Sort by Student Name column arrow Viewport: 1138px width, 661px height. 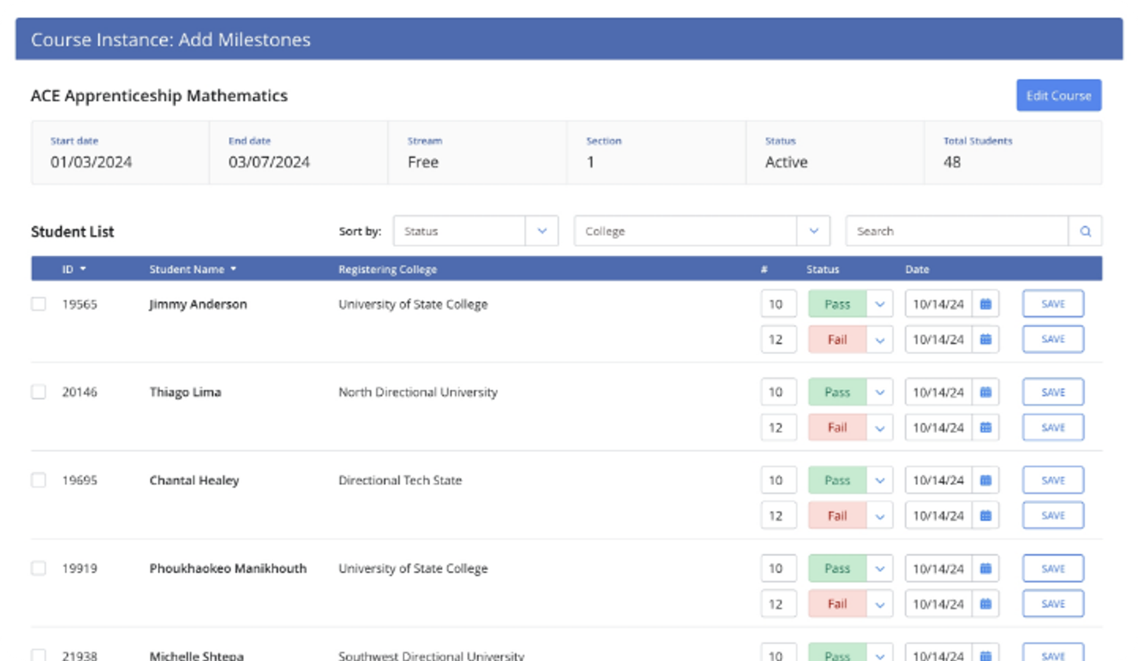click(x=234, y=269)
